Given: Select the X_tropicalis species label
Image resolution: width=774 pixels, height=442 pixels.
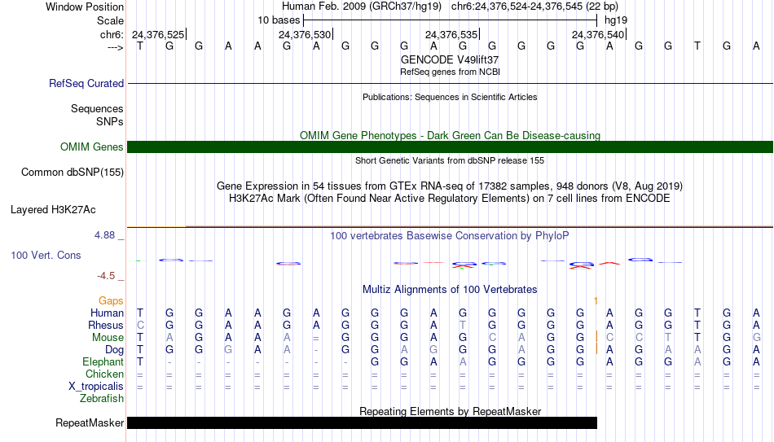Looking at the screenshot, I should [96, 387].
